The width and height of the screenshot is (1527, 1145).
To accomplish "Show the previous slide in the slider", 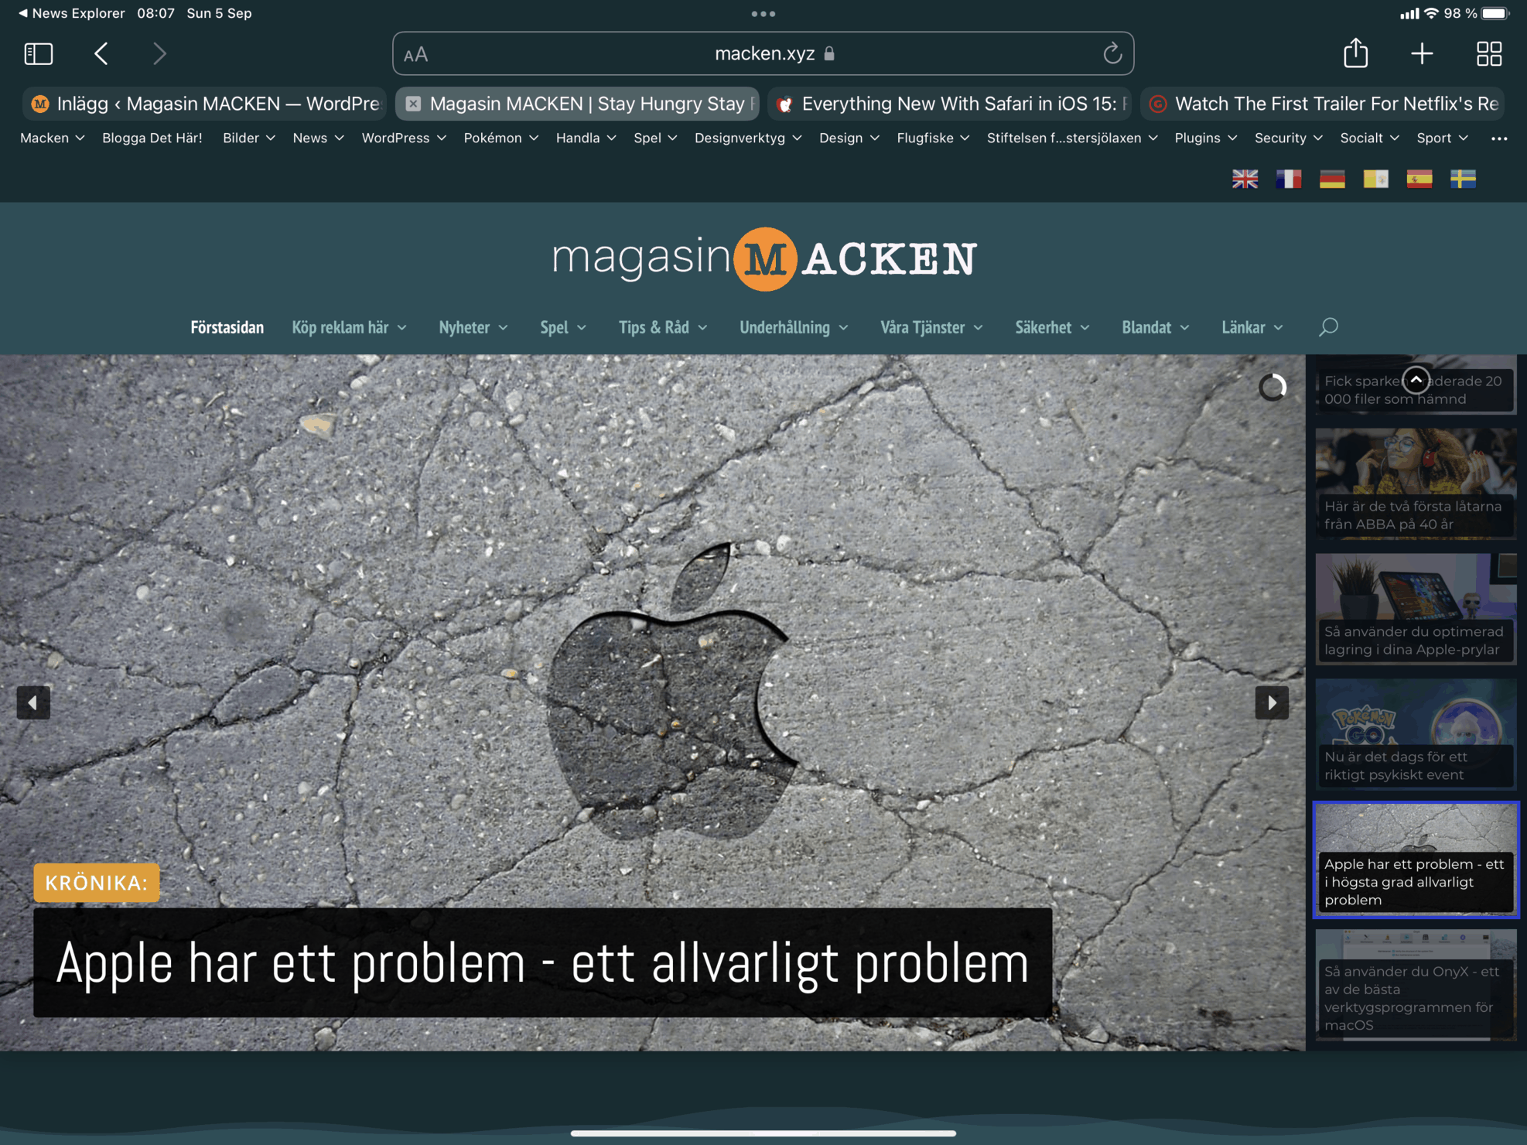I will [x=33, y=702].
